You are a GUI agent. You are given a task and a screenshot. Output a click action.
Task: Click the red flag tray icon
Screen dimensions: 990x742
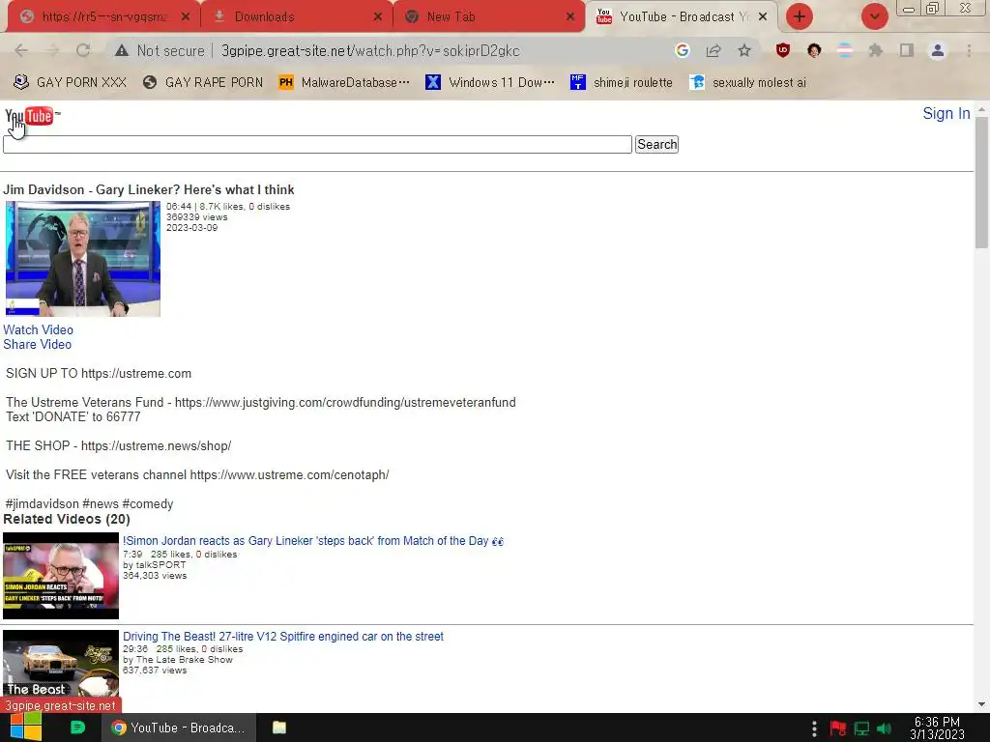coord(838,728)
